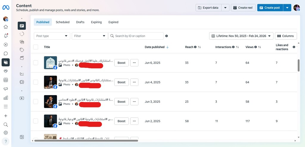The height and width of the screenshot is (147, 305).
Task: Expand Create post dropdown arrow
Action: coord(287,8)
